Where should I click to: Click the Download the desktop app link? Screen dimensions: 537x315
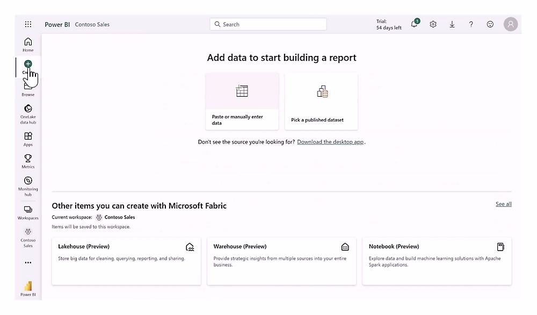pyautogui.click(x=330, y=142)
